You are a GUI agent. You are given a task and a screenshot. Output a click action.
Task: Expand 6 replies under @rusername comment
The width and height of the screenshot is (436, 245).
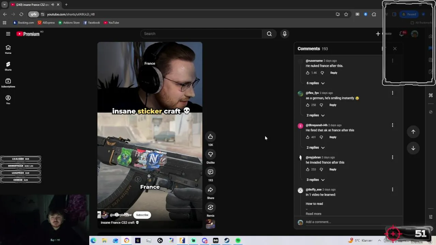[315, 83]
